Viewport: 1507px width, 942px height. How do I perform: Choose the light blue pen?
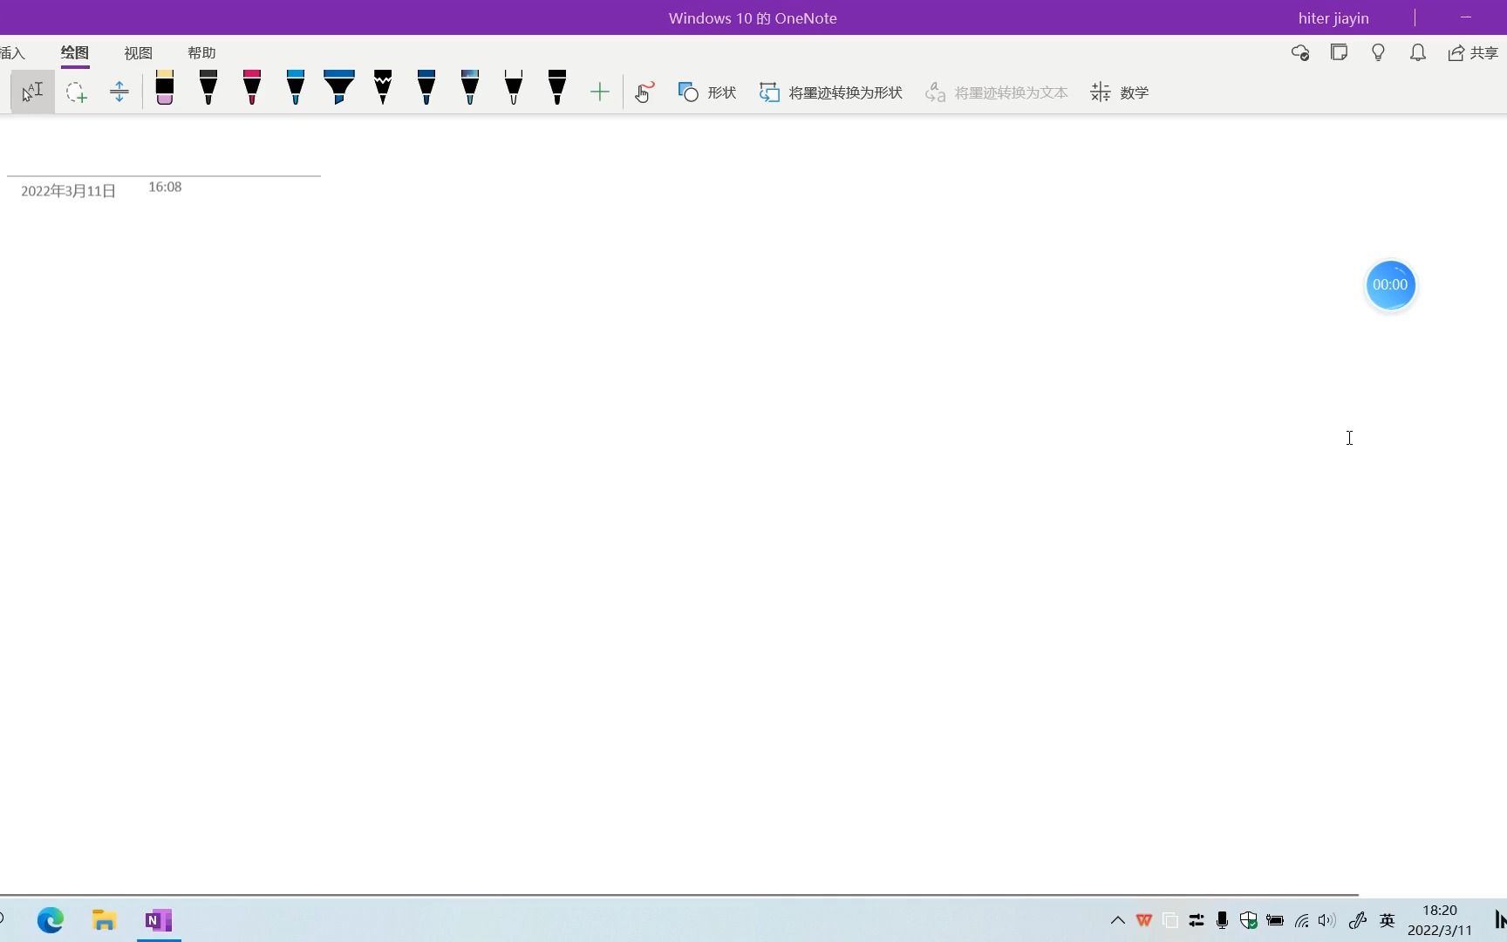[x=296, y=88]
